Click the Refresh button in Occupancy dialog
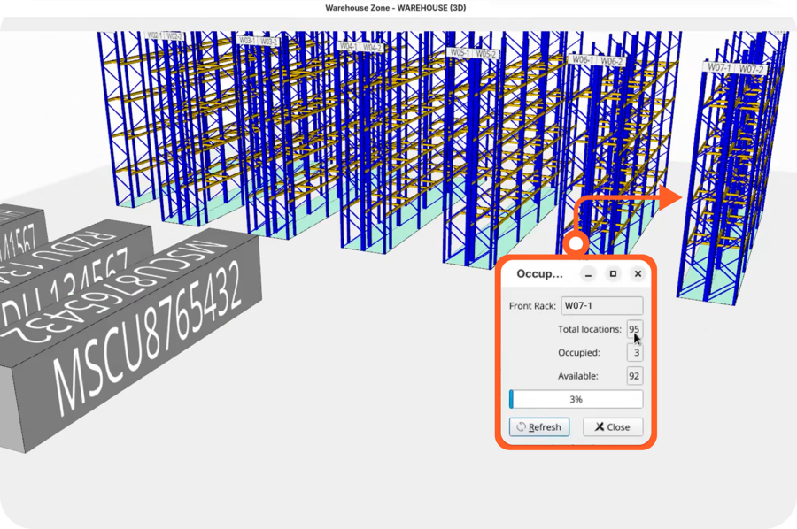Image resolution: width=797 pixels, height=529 pixels. tap(539, 427)
